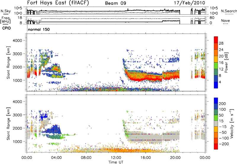This screenshot has width=237, height=164.
Task: Click the 'Power [dB]' color bar title
Action: [x=226, y=62]
